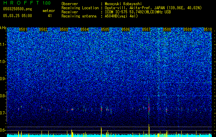Click the 0.8 frequency axis label

coord(3,96)
